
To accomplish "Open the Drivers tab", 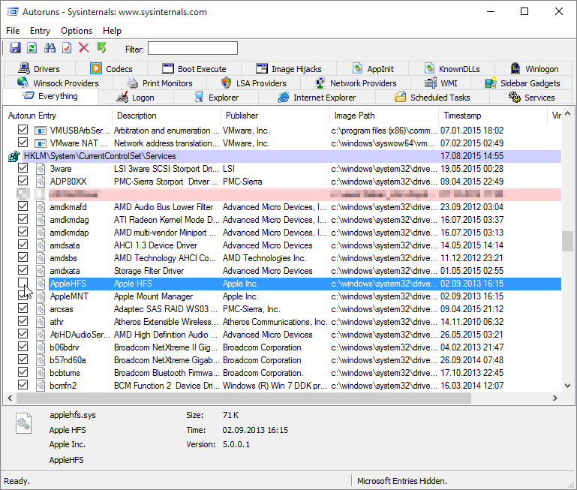I will (x=46, y=69).
